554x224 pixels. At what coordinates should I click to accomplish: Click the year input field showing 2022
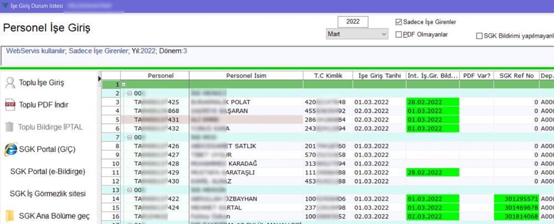pyautogui.click(x=353, y=22)
